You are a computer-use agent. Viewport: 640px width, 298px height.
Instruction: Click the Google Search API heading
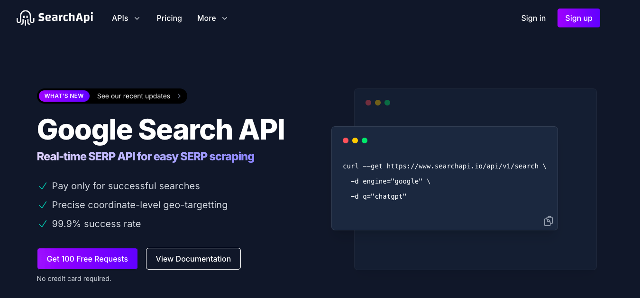pos(161,129)
